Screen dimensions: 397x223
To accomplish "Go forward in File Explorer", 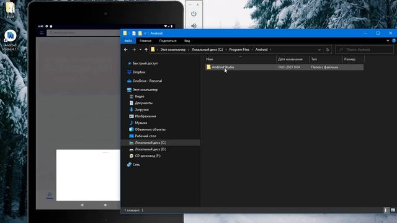I will [x=134, y=50].
